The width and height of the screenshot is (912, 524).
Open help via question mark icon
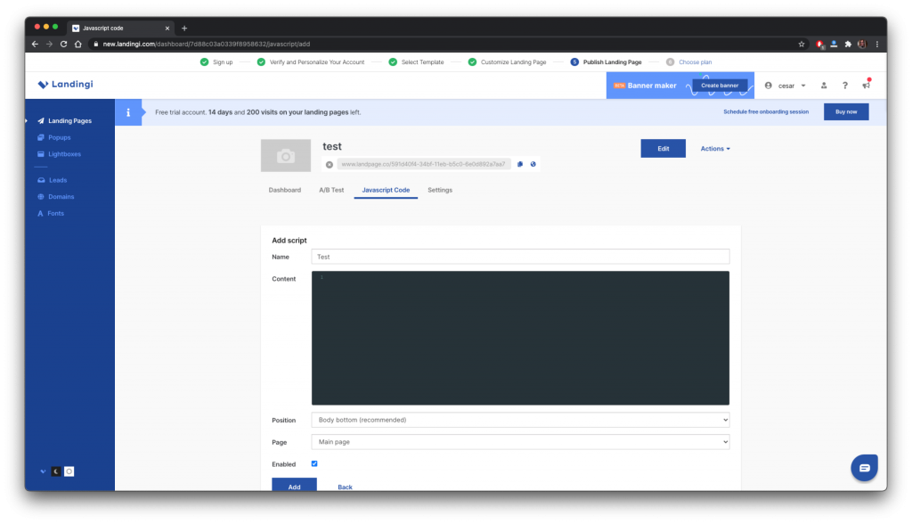coord(844,86)
